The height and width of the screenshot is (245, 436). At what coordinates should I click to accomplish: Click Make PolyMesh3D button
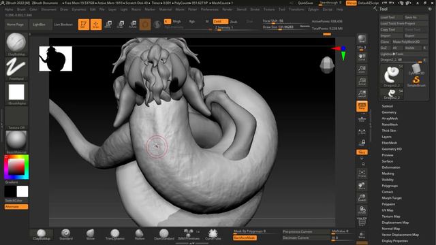[x=409, y=42]
